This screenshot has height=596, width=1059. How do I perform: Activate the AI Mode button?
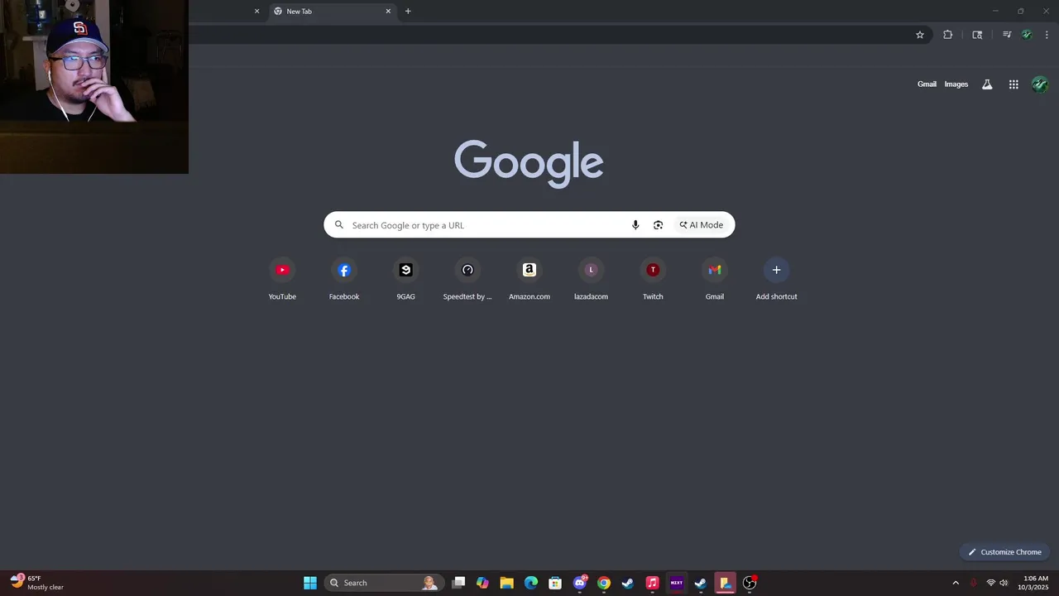coord(702,225)
